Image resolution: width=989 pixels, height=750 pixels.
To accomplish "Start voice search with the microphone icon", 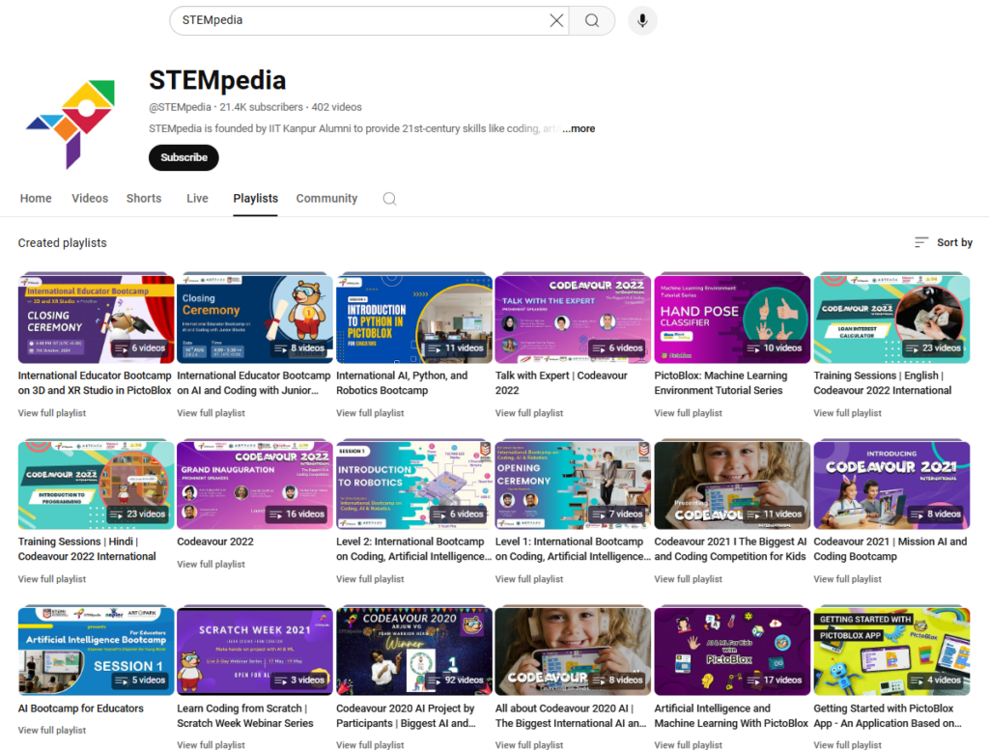I will tap(642, 21).
